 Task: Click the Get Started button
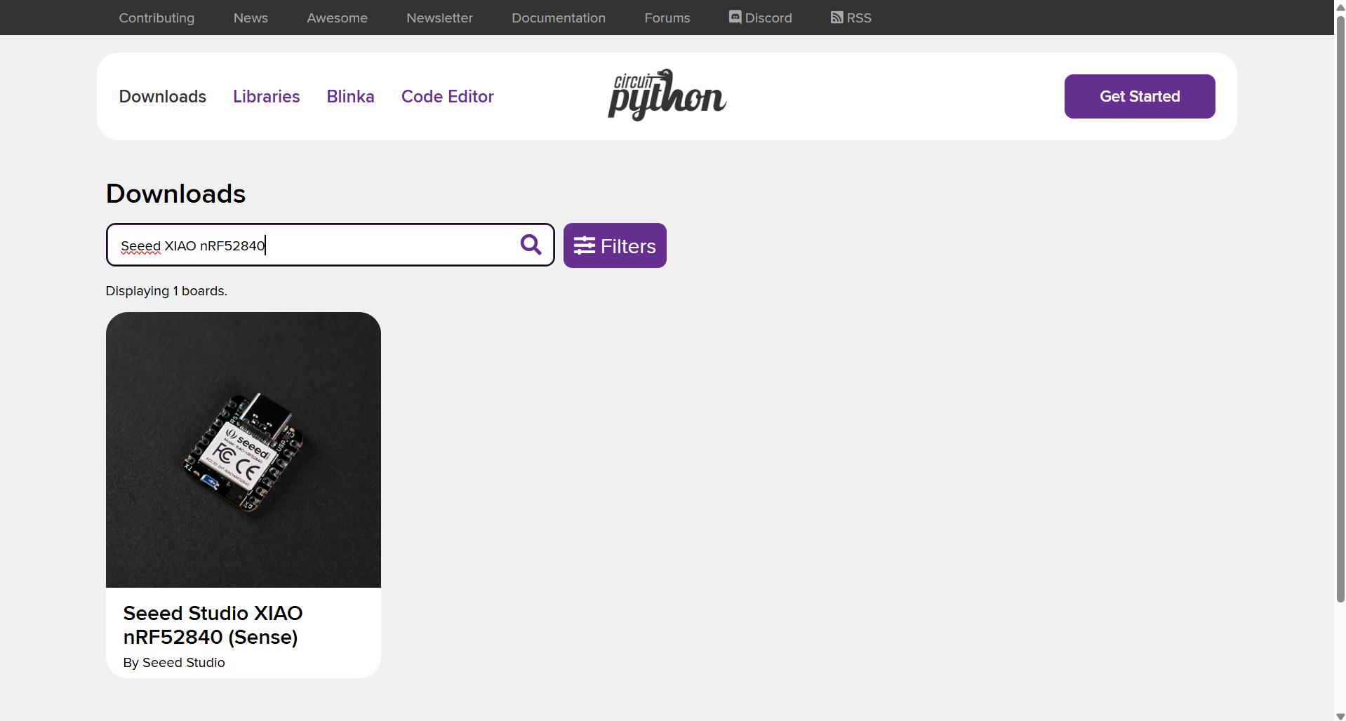[1140, 96]
